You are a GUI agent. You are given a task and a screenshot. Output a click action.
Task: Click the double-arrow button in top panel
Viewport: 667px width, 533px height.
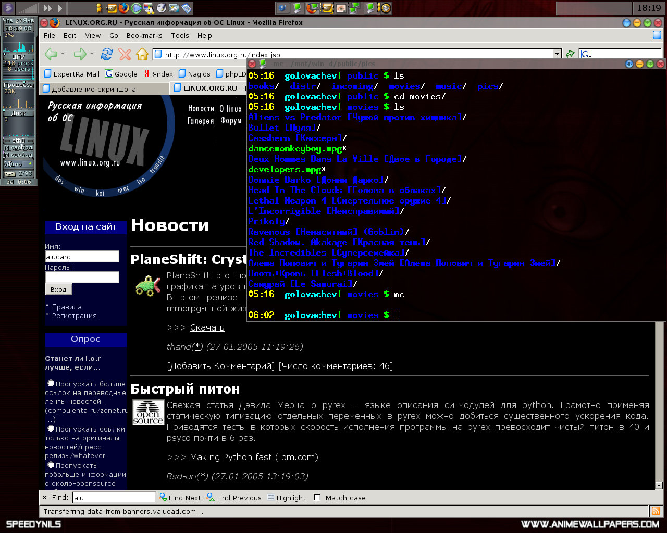(48, 8)
